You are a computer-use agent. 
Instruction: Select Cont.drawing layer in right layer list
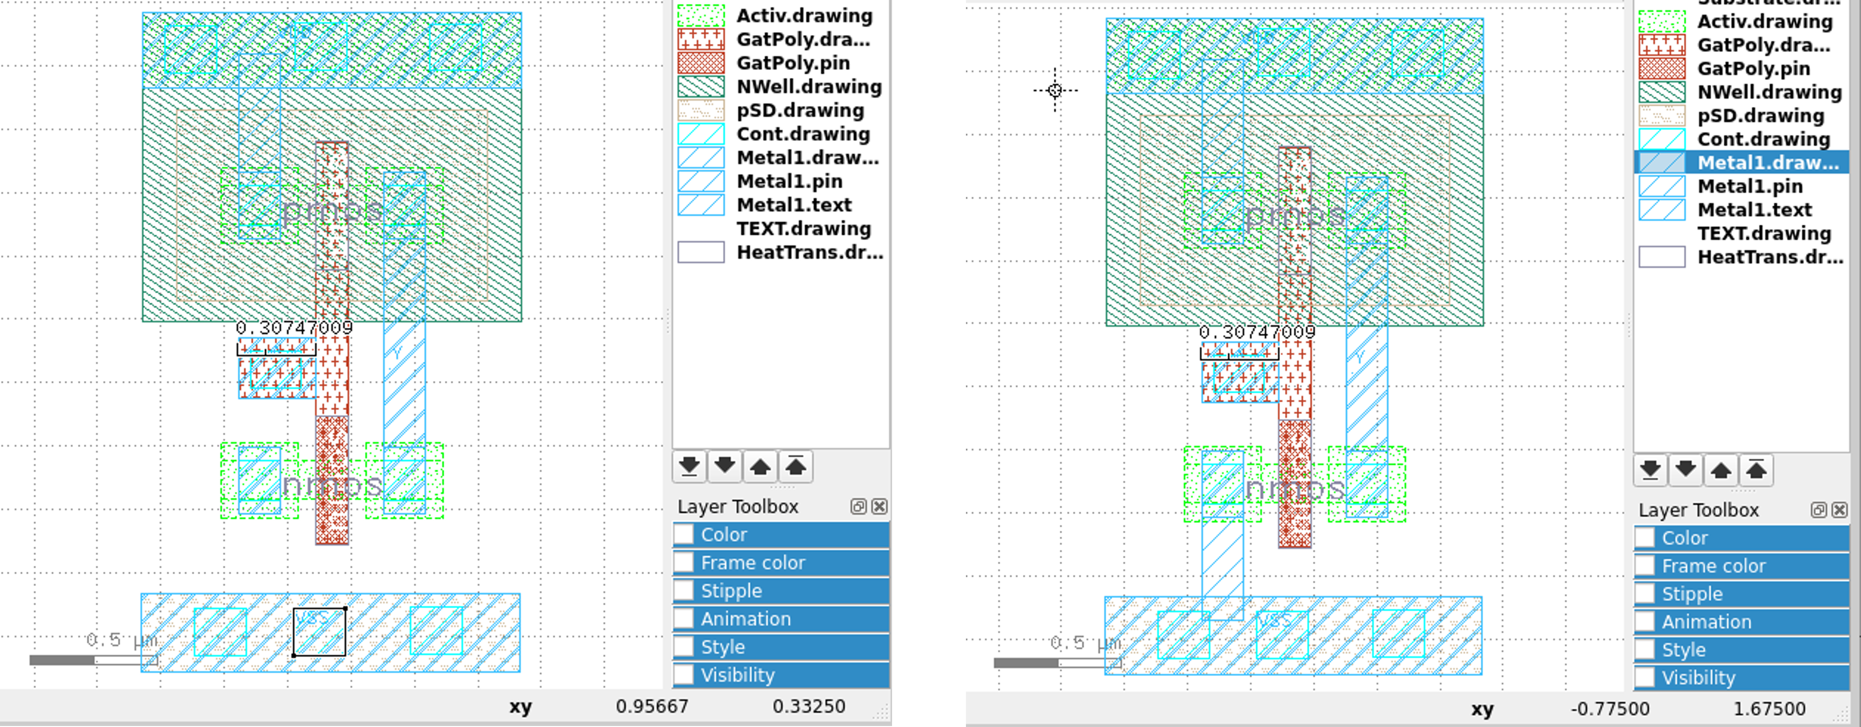tap(1763, 139)
